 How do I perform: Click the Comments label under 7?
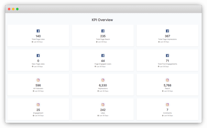coord(168,113)
